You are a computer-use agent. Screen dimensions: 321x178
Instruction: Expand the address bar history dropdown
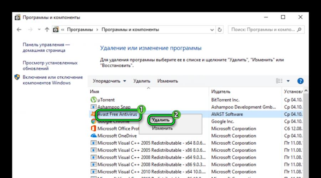pyautogui.click(x=212, y=30)
